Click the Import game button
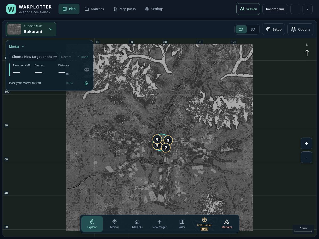The image size is (319, 239). 275,9
